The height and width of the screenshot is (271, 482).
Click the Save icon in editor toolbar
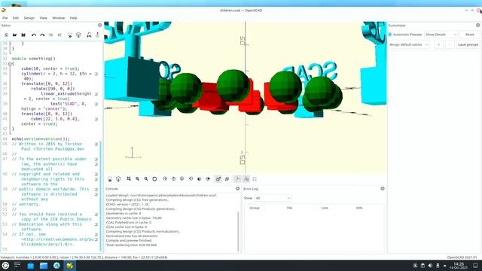pyautogui.click(x=23, y=35)
